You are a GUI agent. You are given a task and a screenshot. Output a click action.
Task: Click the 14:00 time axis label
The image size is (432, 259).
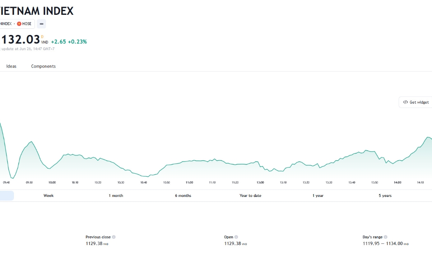[397, 183]
